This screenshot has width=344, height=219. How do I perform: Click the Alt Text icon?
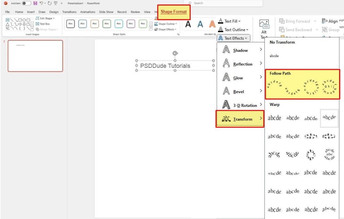[264, 25]
